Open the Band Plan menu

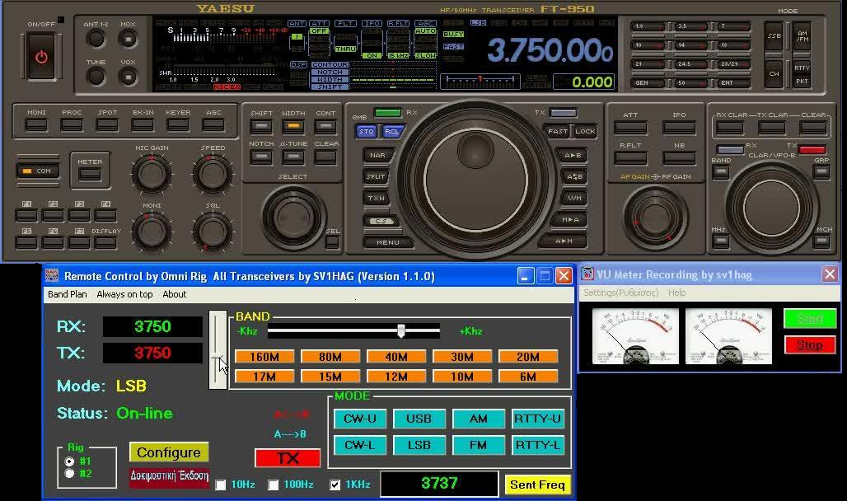pyautogui.click(x=67, y=294)
